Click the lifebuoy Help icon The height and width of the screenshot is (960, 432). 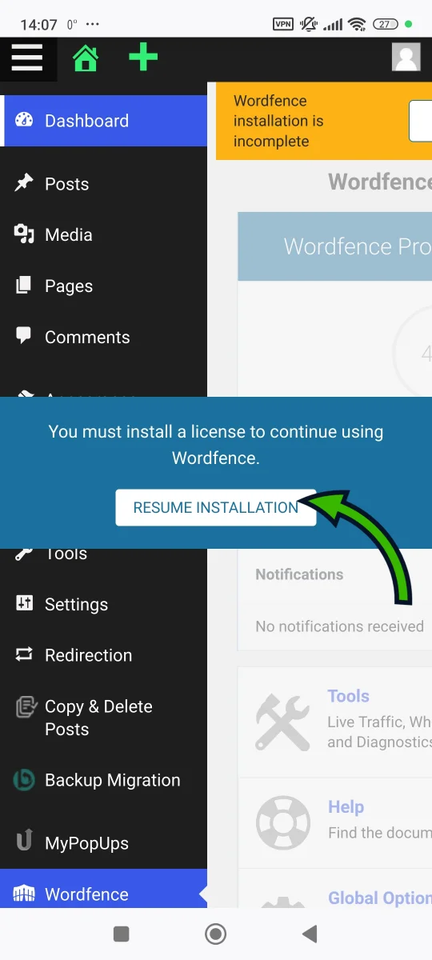click(x=283, y=822)
